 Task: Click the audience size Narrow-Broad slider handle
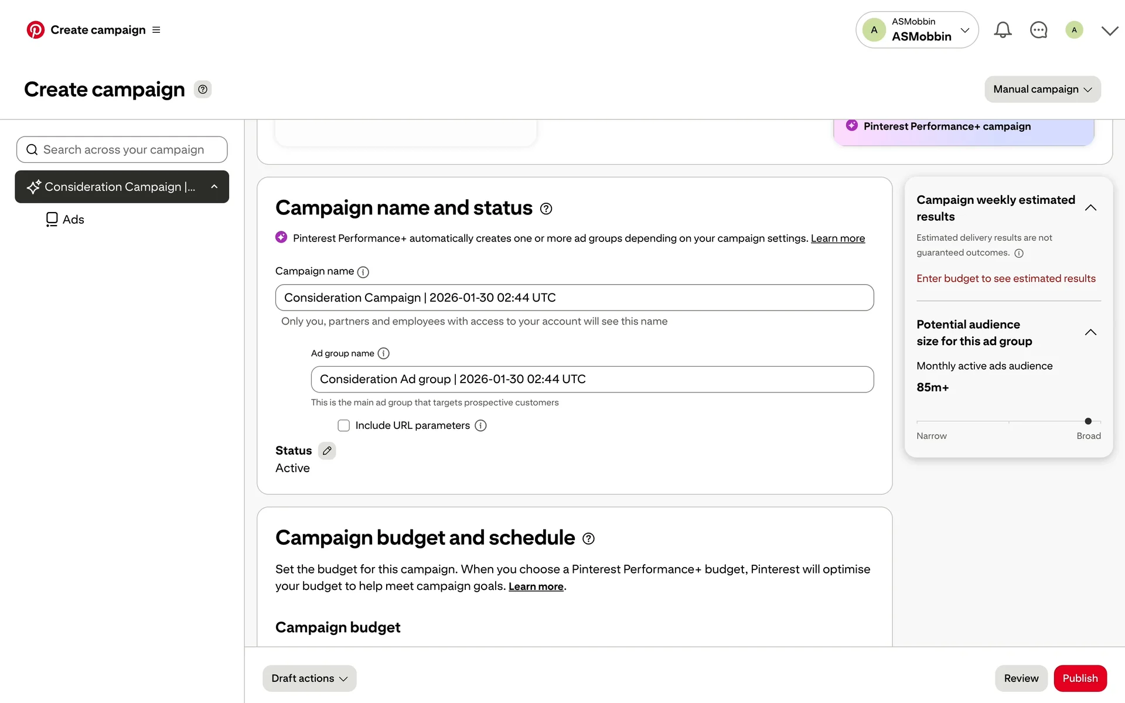[x=1088, y=421]
